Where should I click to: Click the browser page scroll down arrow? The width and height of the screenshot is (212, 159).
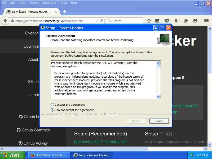[210, 144]
